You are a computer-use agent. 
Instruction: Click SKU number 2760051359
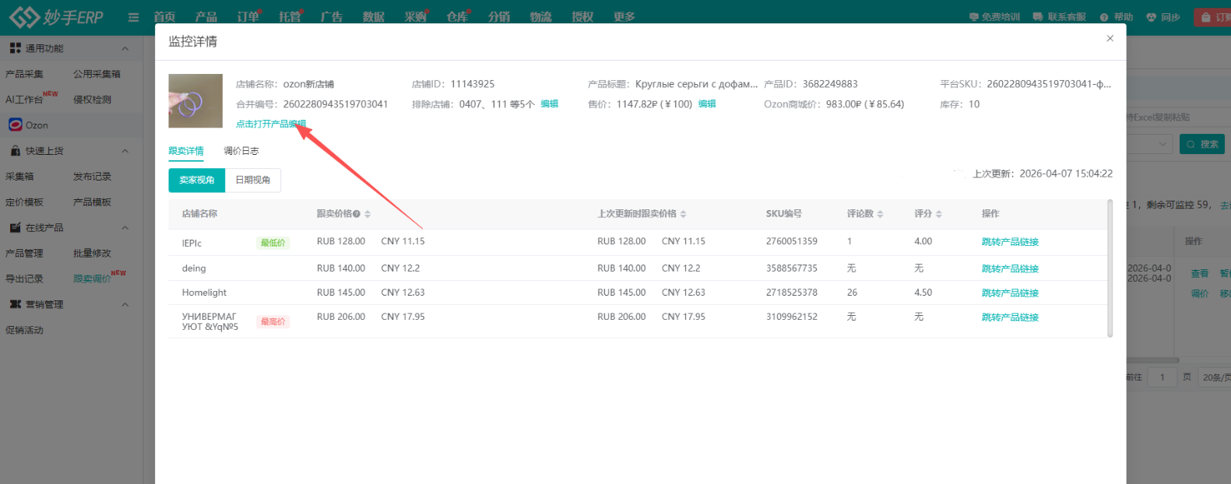point(792,241)
